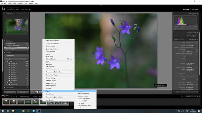Select Grid view in the toolbar
The height and width of the screenshot is (113, 202).
click(32, 92)
